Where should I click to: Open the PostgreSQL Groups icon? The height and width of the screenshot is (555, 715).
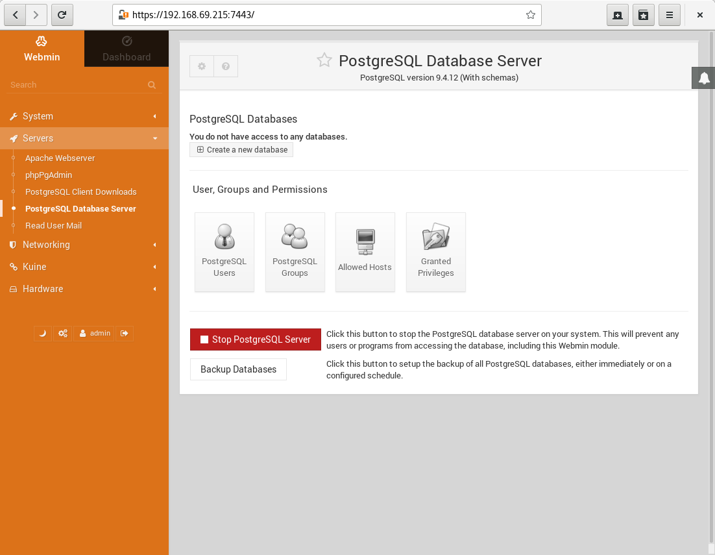point(295,252)
